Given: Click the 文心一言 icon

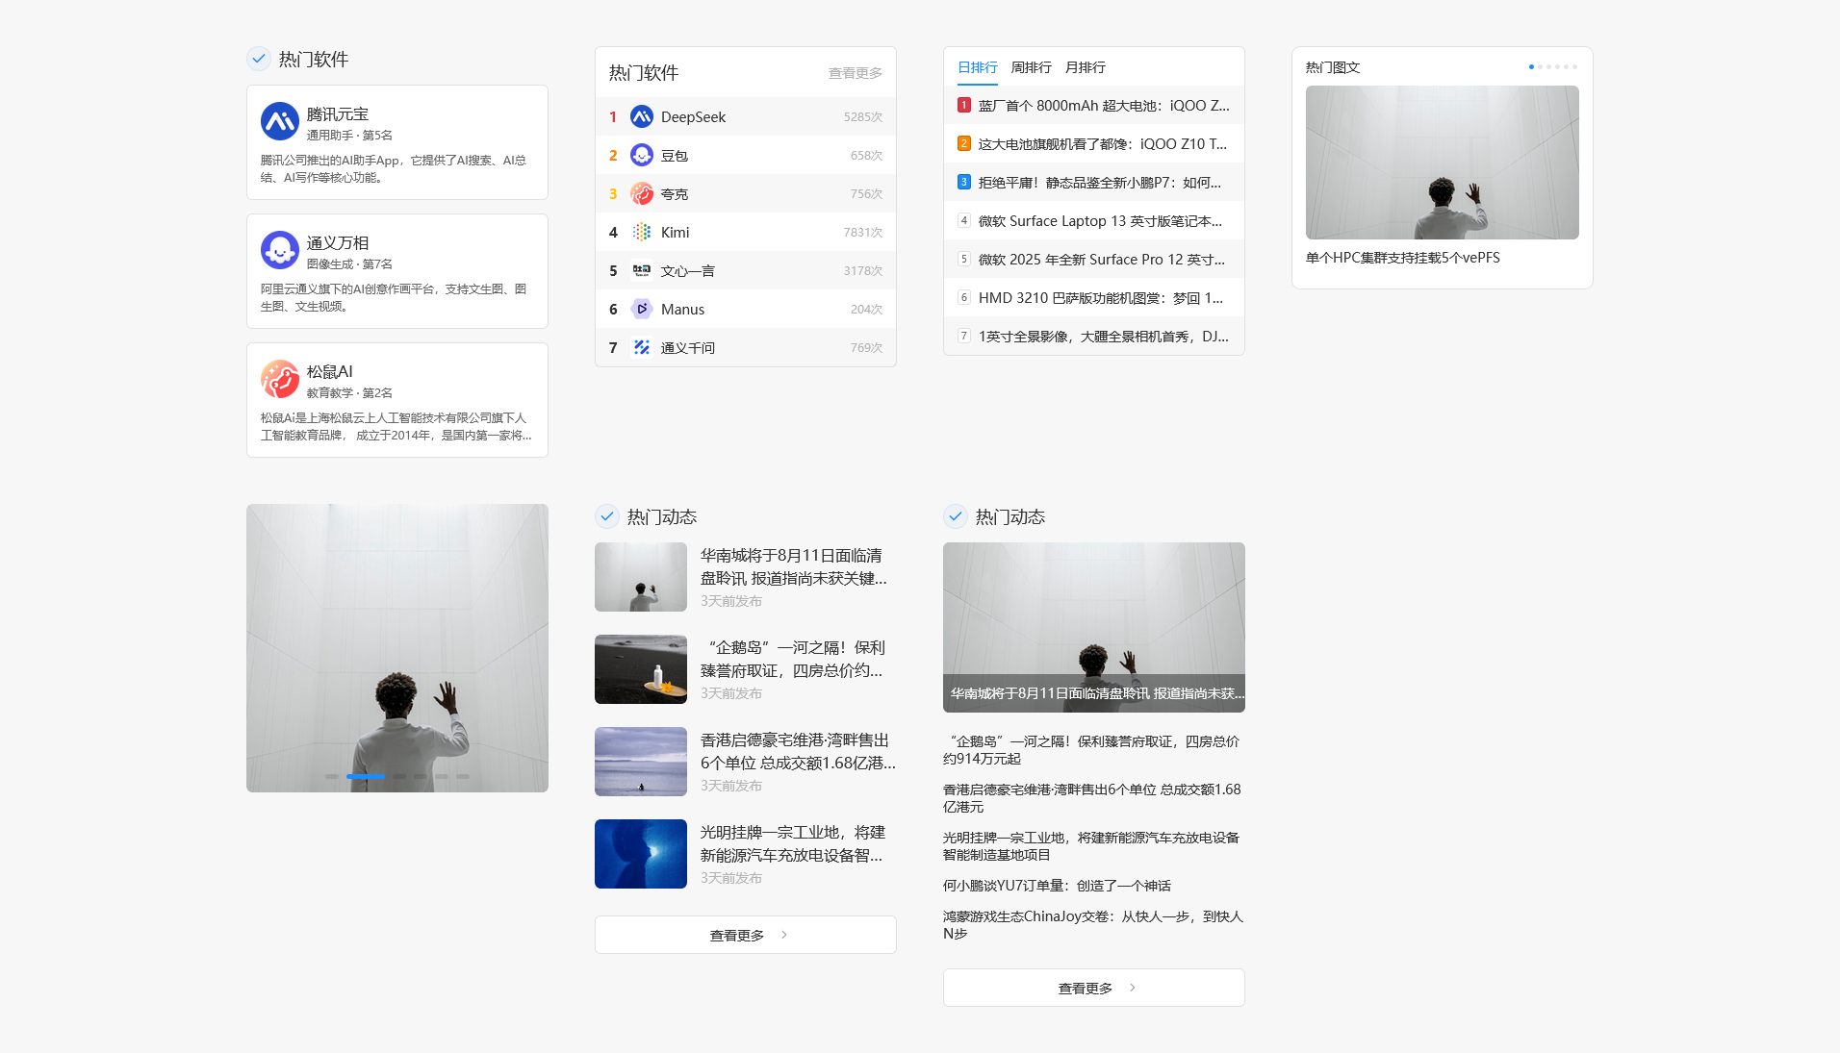Looking at the screenshot, I should (641, 270).
